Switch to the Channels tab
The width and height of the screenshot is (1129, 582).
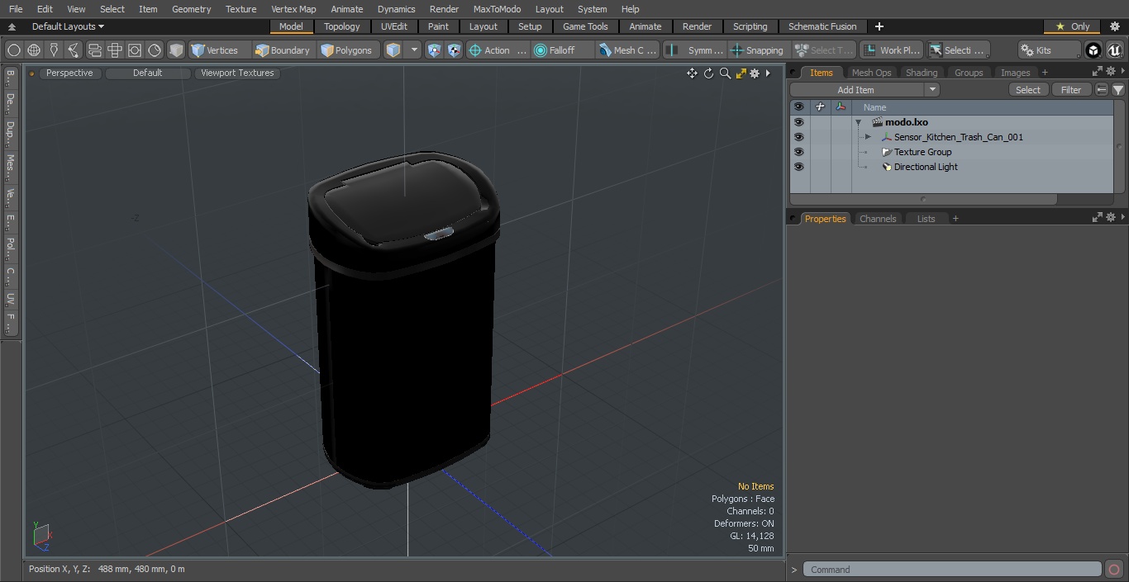pos(878,219)
